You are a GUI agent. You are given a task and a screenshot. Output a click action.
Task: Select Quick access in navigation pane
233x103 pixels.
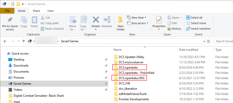pyautogui.click(x=18, y=54)
